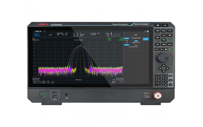Push the right arrow key

pyautogui.click(x=167, y=68)
